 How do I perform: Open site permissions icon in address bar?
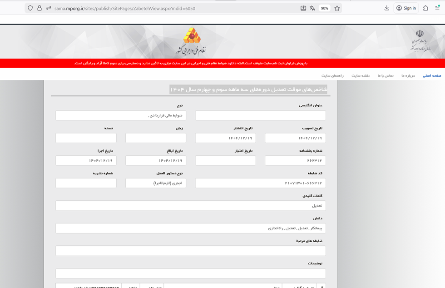(49, 8)
